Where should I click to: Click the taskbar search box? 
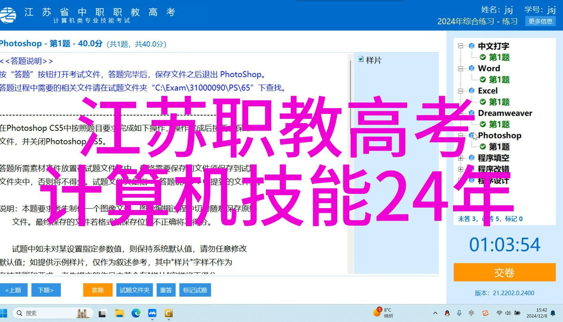click(x=53, y=313)
